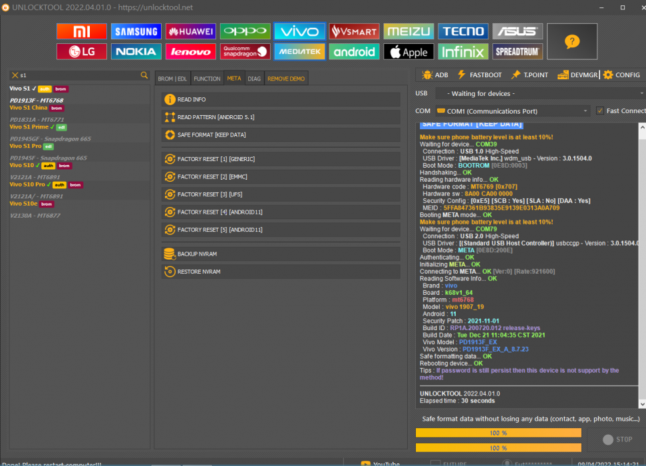
Task: Choose the Meizu brand logo
Action: pos(408,31)
